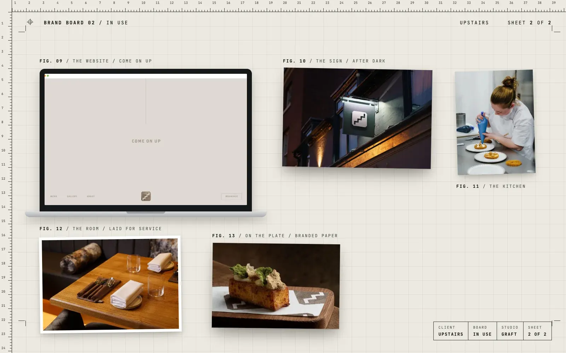Click the 'COME ON UP' heading text
This screenshot has width=566, height=353.
(x=146, y=141)
